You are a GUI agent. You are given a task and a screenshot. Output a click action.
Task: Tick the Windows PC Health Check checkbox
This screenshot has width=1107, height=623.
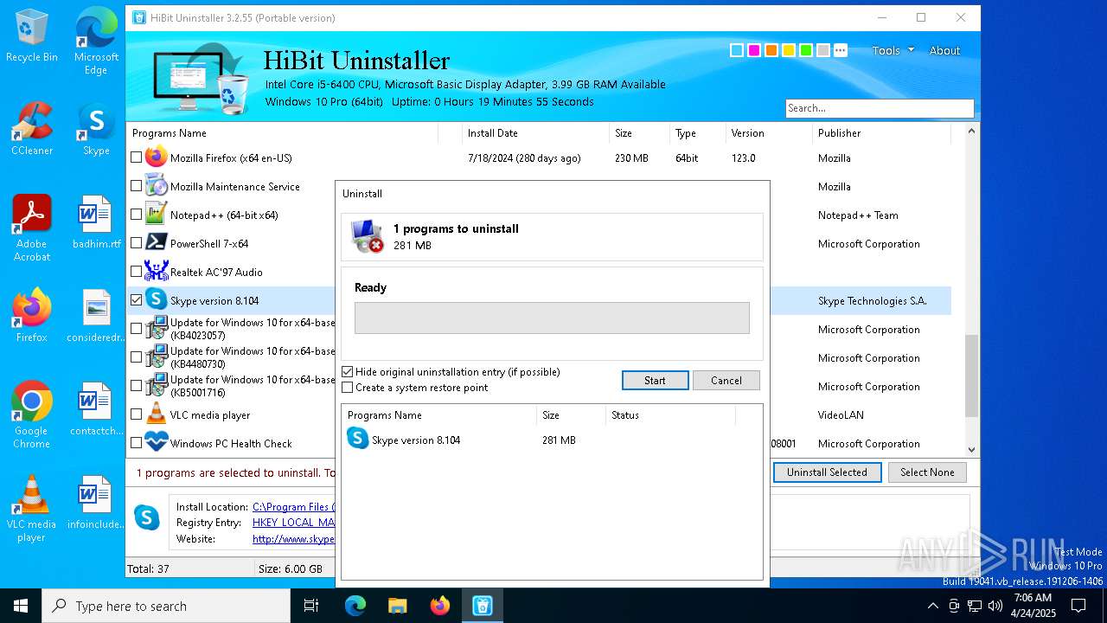tap(136, 443)
